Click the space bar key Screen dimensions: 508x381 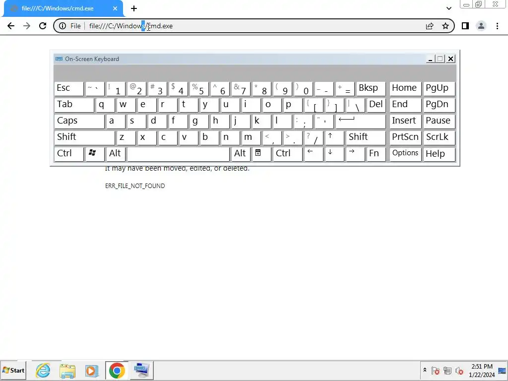[x=178, y=154]
